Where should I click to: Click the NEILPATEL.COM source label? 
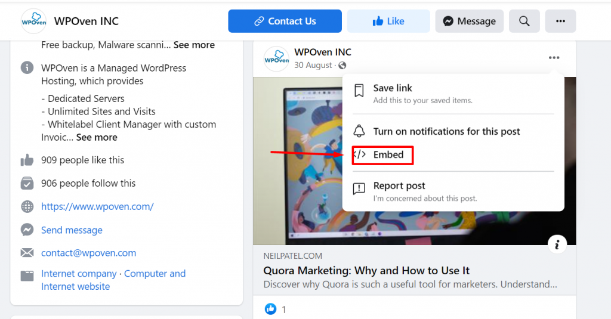pos(292,256)
